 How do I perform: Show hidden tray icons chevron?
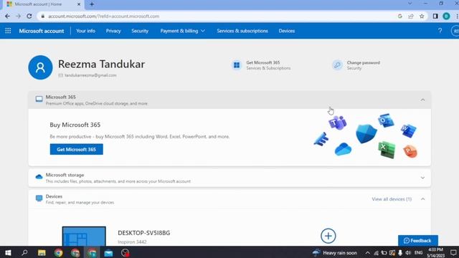pyautogui.click(x=368, y=252)
